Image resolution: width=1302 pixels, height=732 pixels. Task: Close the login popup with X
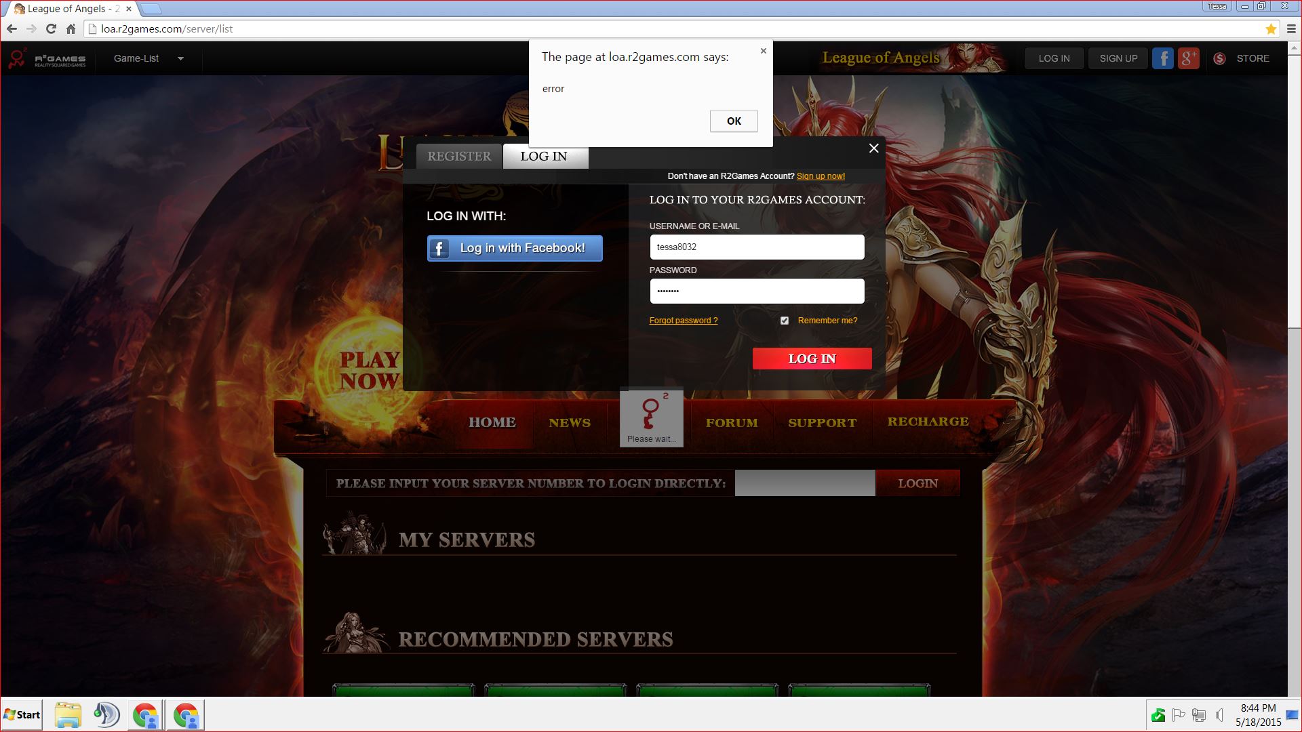click(x=873, y=148)
